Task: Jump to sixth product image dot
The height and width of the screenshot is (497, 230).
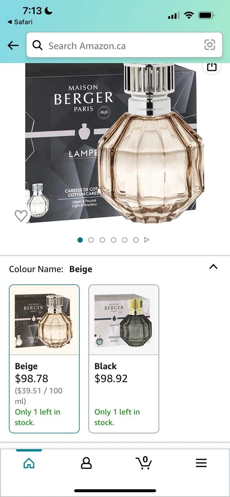Action: 136,240
